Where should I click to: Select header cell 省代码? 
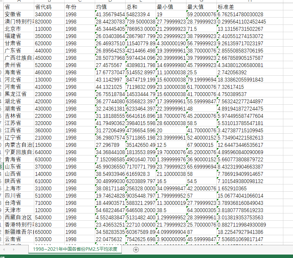pos(49,7)
